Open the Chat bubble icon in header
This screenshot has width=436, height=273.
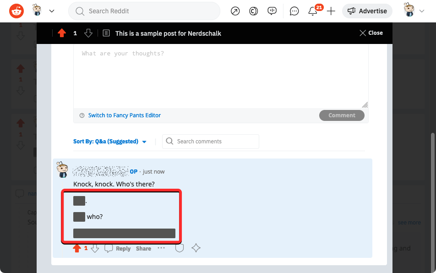tap(294, 11)
